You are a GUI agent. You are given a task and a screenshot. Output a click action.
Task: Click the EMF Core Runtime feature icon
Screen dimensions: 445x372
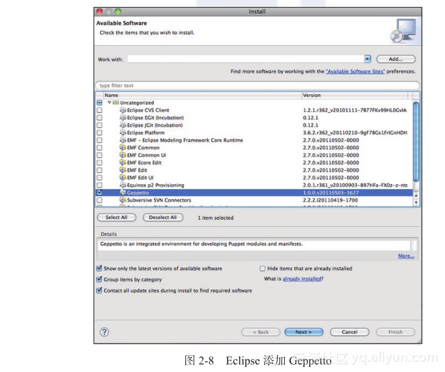pos(123,140)
